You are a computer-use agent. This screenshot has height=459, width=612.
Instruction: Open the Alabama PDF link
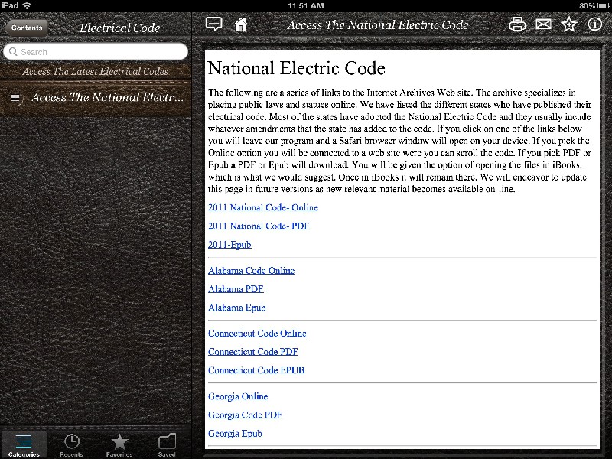click(236, 289)
